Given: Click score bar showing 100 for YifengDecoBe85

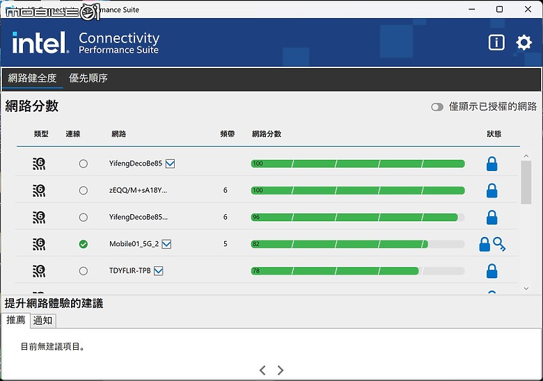Looking at the screenshot, I should pyautogui.click(x=358, y=163).
